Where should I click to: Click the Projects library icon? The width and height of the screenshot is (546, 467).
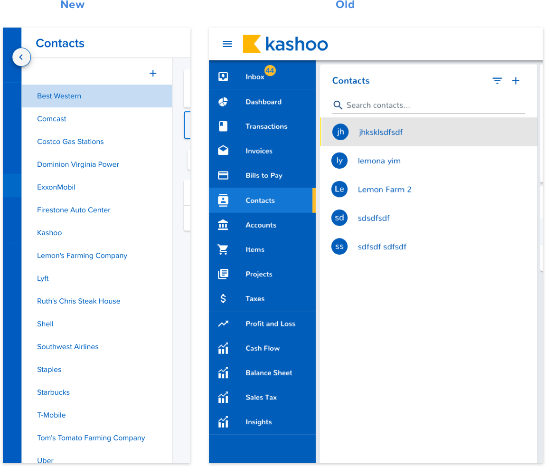(223, 274)
